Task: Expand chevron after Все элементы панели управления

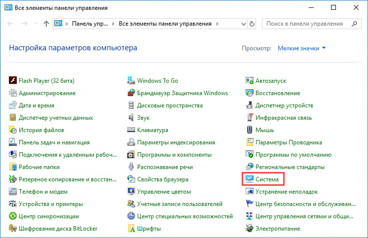Action: coord(217,24)
